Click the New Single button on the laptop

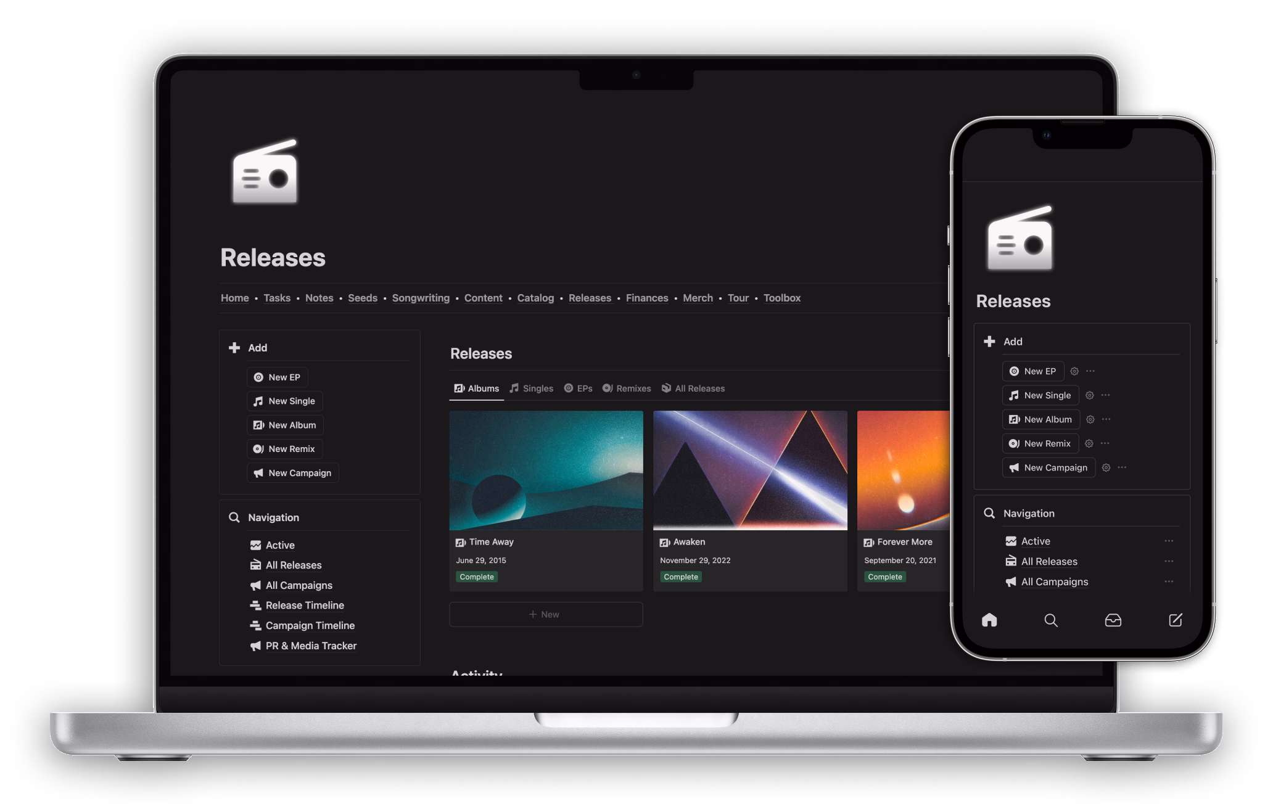(285, 401)
